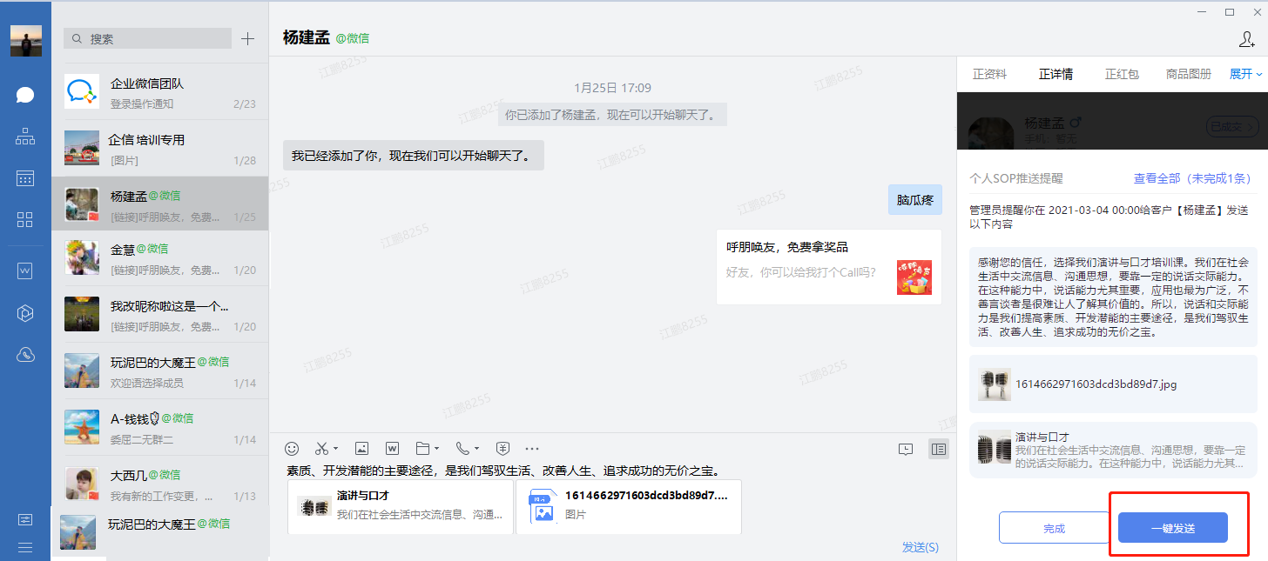Viewport: 1268px width, 561px height.
Task: Click the chat history icon
Action: 906,450
